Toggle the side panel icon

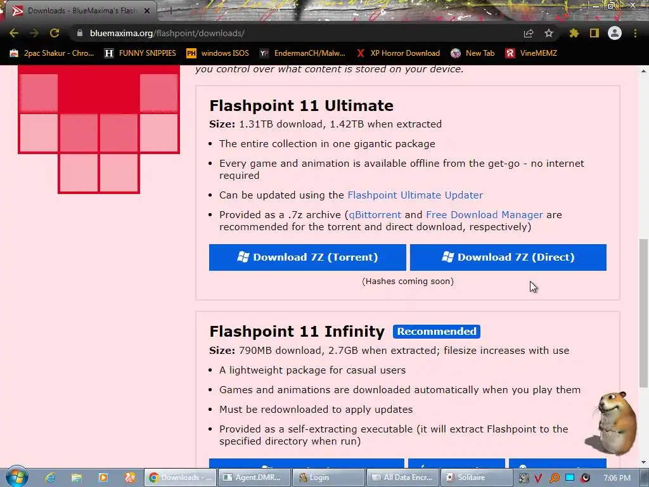(x=594, y=33)
